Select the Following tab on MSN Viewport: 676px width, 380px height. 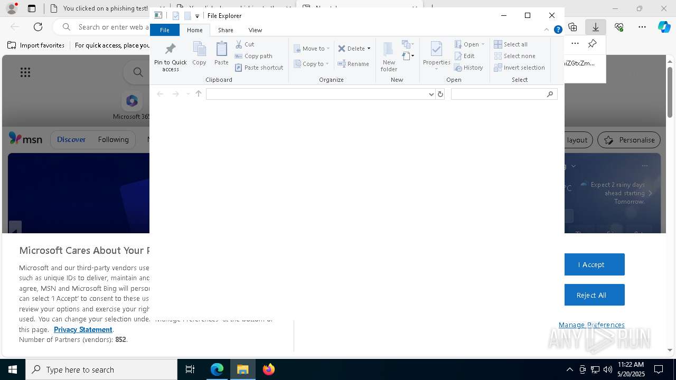point(113,139)
